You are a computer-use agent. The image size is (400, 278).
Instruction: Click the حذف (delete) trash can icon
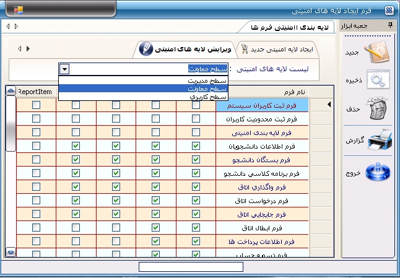[377, 108]
